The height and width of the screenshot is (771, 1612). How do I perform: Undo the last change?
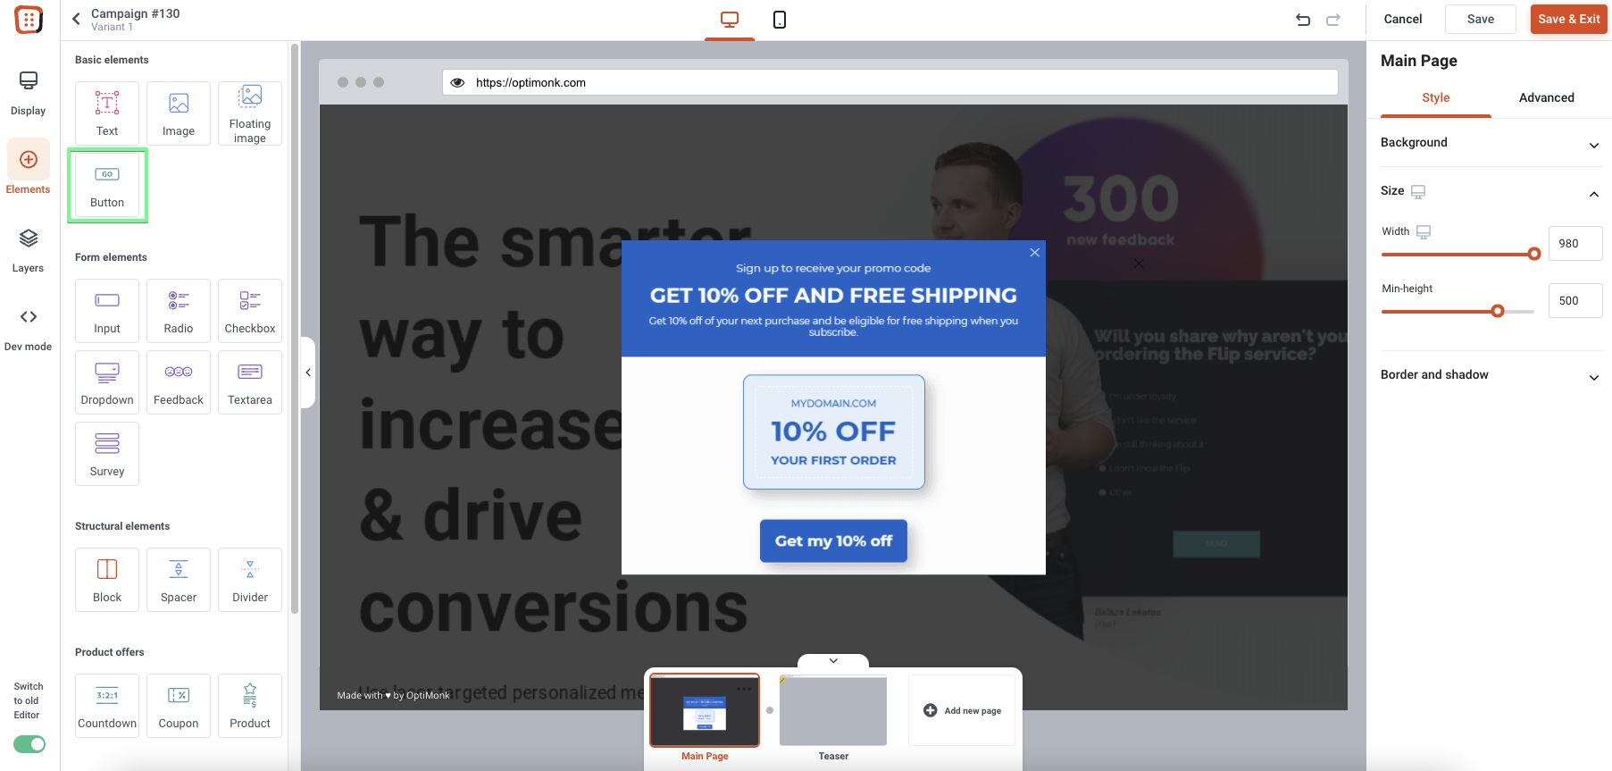(x=1303, y=20)
